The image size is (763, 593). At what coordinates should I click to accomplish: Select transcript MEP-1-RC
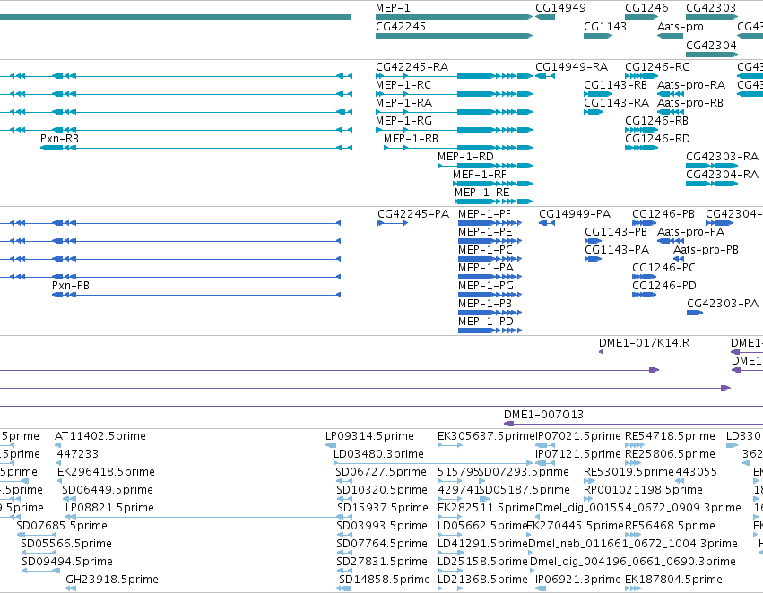pos(454,94)
